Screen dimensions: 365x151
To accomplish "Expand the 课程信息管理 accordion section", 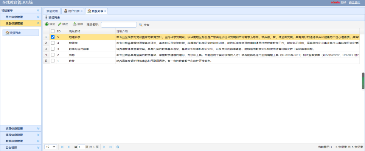I will point(21,135).
